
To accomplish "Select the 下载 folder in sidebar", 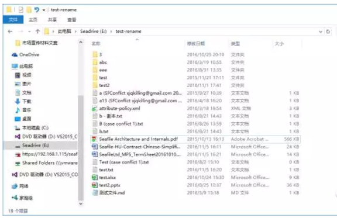I will click(23, 101).
